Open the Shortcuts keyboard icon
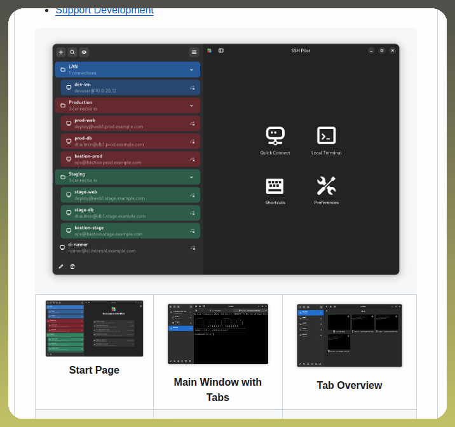The width and height of the screenshot is (455, 427). click(275, 191)
